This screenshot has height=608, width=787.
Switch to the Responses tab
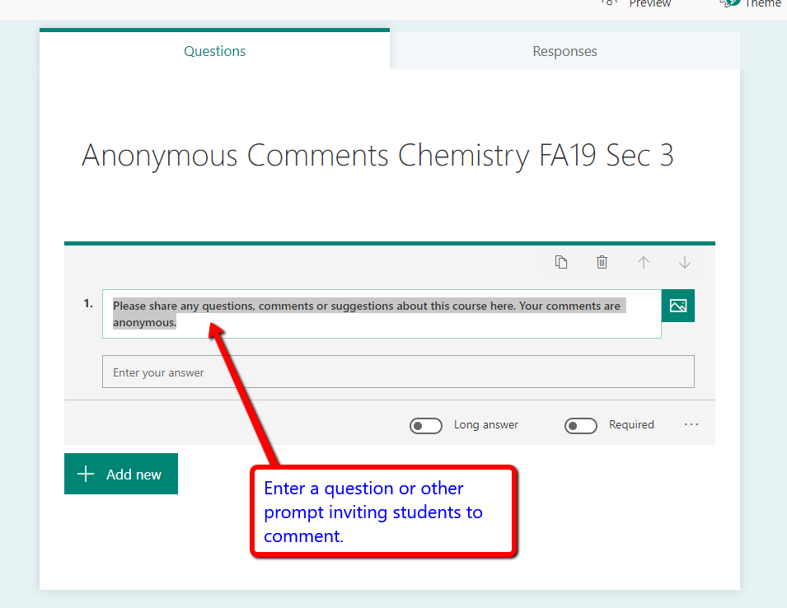(x=564, y=51)
